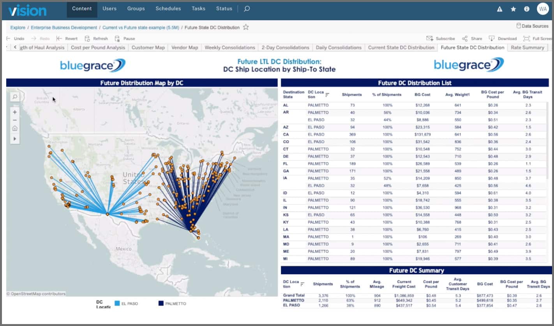Open the alerts warning triangle icon
Viewport: 554px width, 326px height.
500,9
